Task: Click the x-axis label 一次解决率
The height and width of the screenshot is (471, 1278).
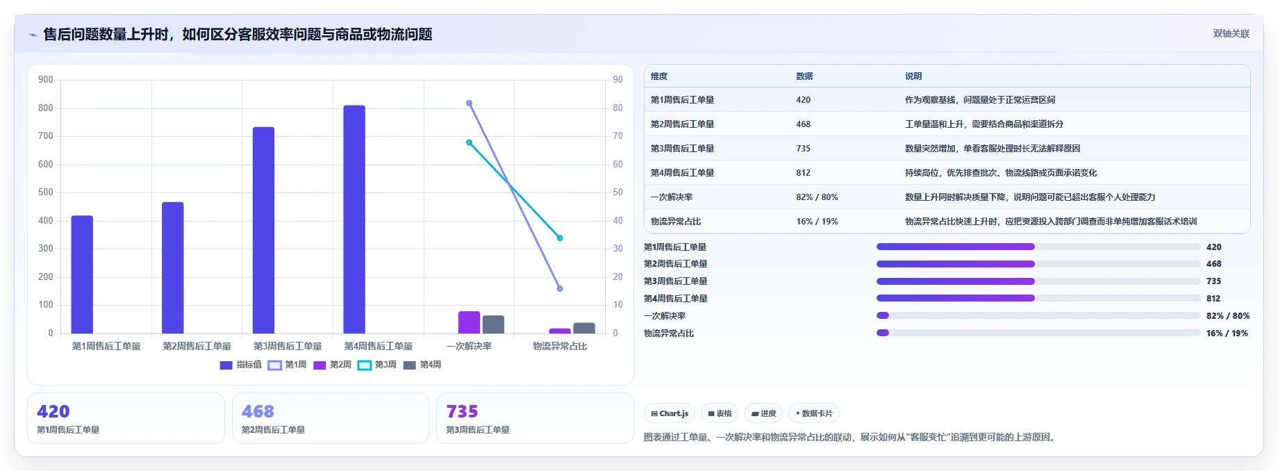Action: pyautogui.click(x=470, y=346)
